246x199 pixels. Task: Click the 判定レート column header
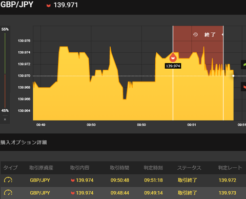230,168
